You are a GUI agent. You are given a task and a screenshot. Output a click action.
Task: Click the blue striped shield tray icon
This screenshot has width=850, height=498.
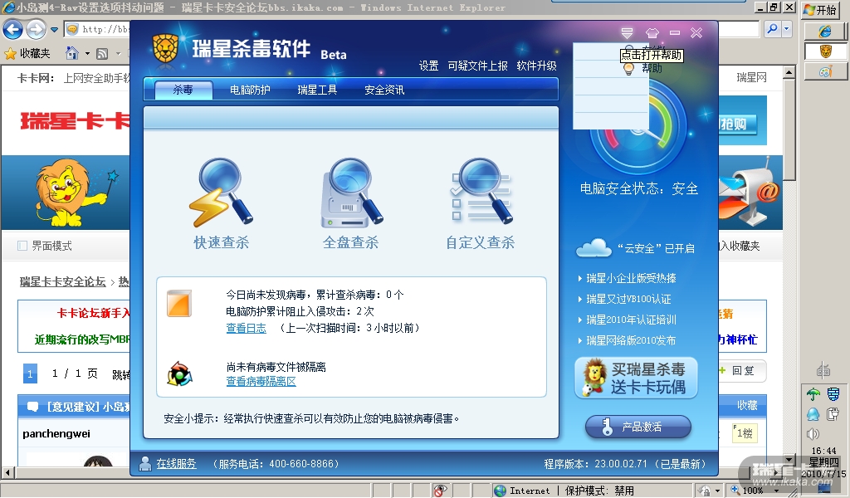pyautogui.click(x=833, y=394)
